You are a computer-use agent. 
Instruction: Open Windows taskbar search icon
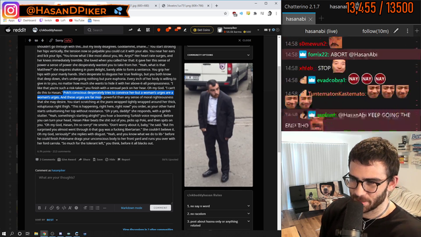[12, 234]
